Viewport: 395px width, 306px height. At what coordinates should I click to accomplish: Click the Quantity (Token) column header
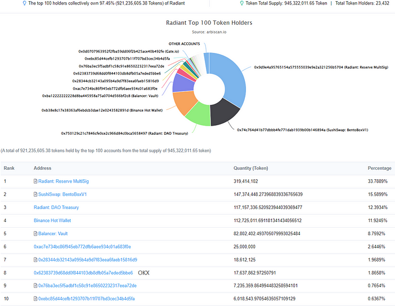click(251, 168)
